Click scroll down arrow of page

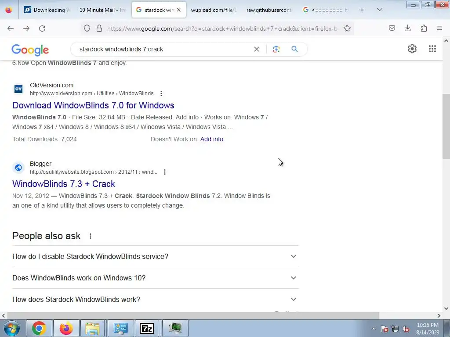[x=446, y=308]
